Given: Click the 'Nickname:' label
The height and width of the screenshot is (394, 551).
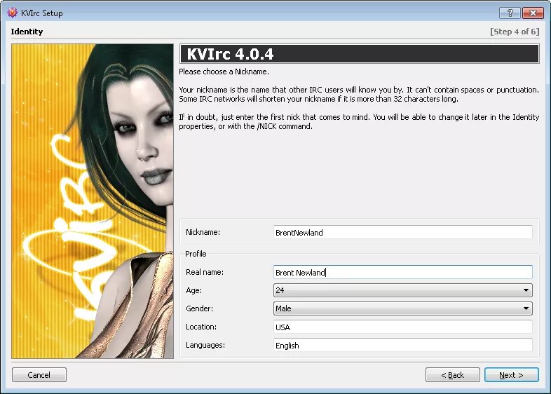Looking at the screenshot, I should point(203,232).
